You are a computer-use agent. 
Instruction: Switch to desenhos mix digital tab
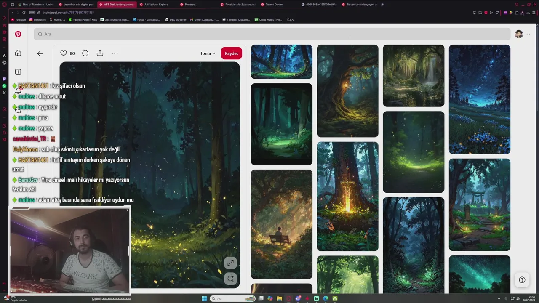(x=77, y=5)
